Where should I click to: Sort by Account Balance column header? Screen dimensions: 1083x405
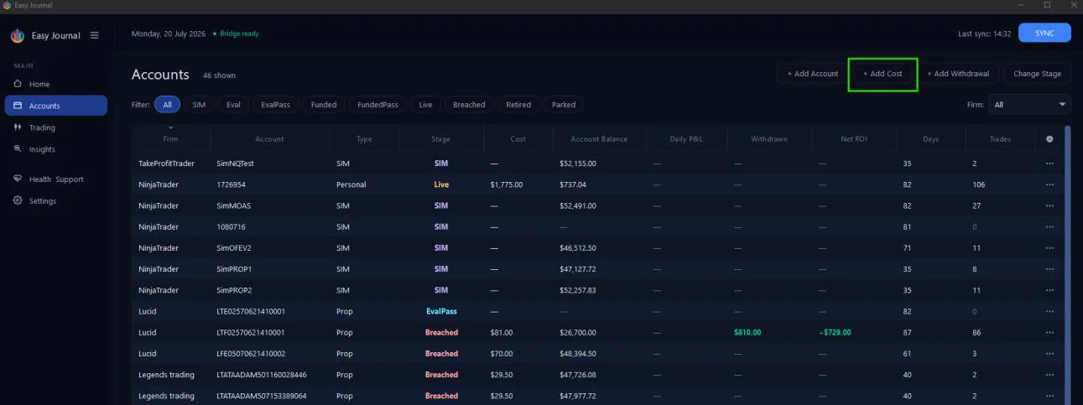(599, 139)
